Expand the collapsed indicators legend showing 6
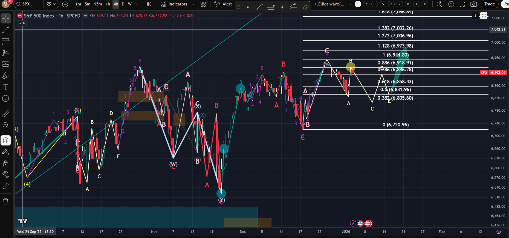 pos(22,23)
